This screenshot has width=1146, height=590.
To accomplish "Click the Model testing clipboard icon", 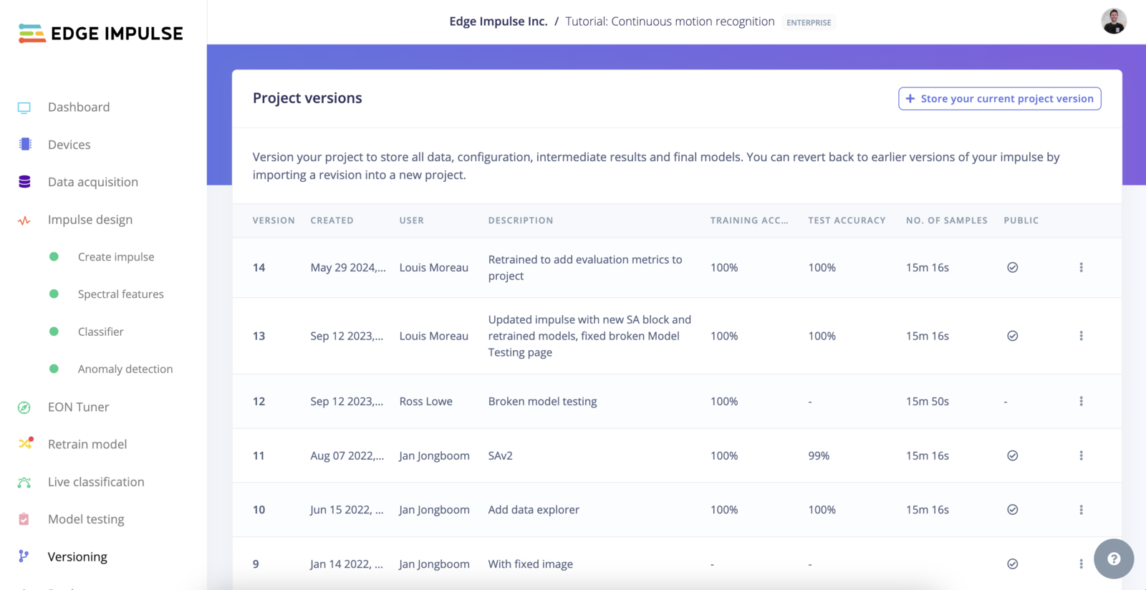I will point(24,519).
